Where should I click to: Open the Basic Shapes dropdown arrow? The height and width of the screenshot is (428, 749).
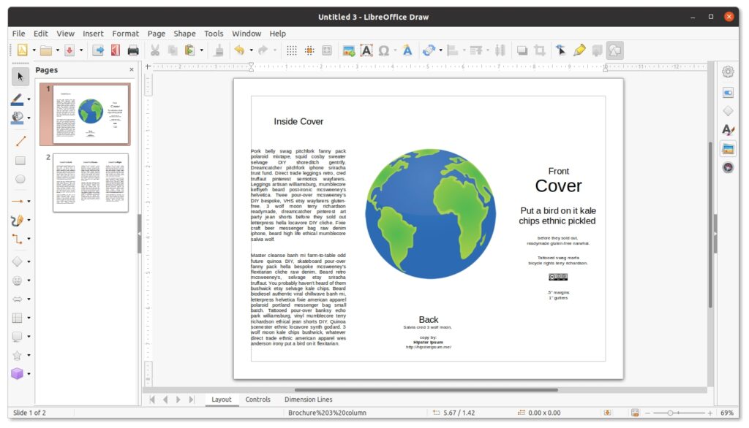tap(29, 260)
